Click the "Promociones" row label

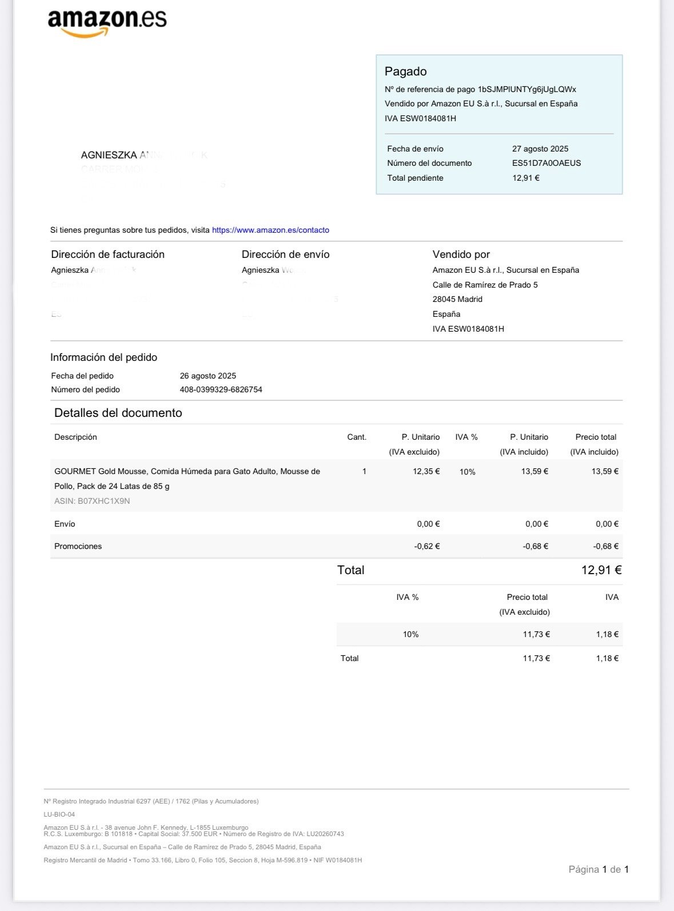tap(78, 546)
